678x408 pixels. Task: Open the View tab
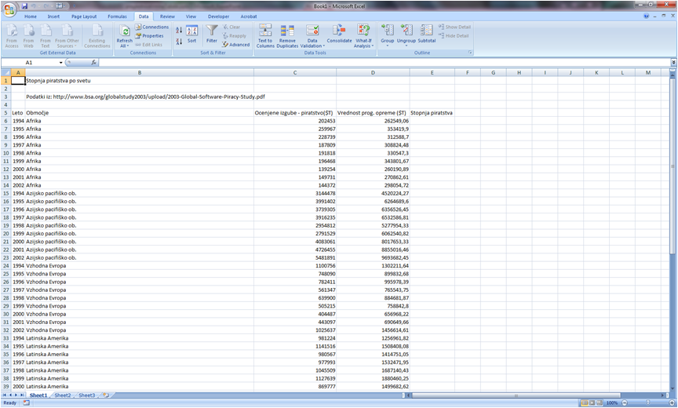coord(191,16)
